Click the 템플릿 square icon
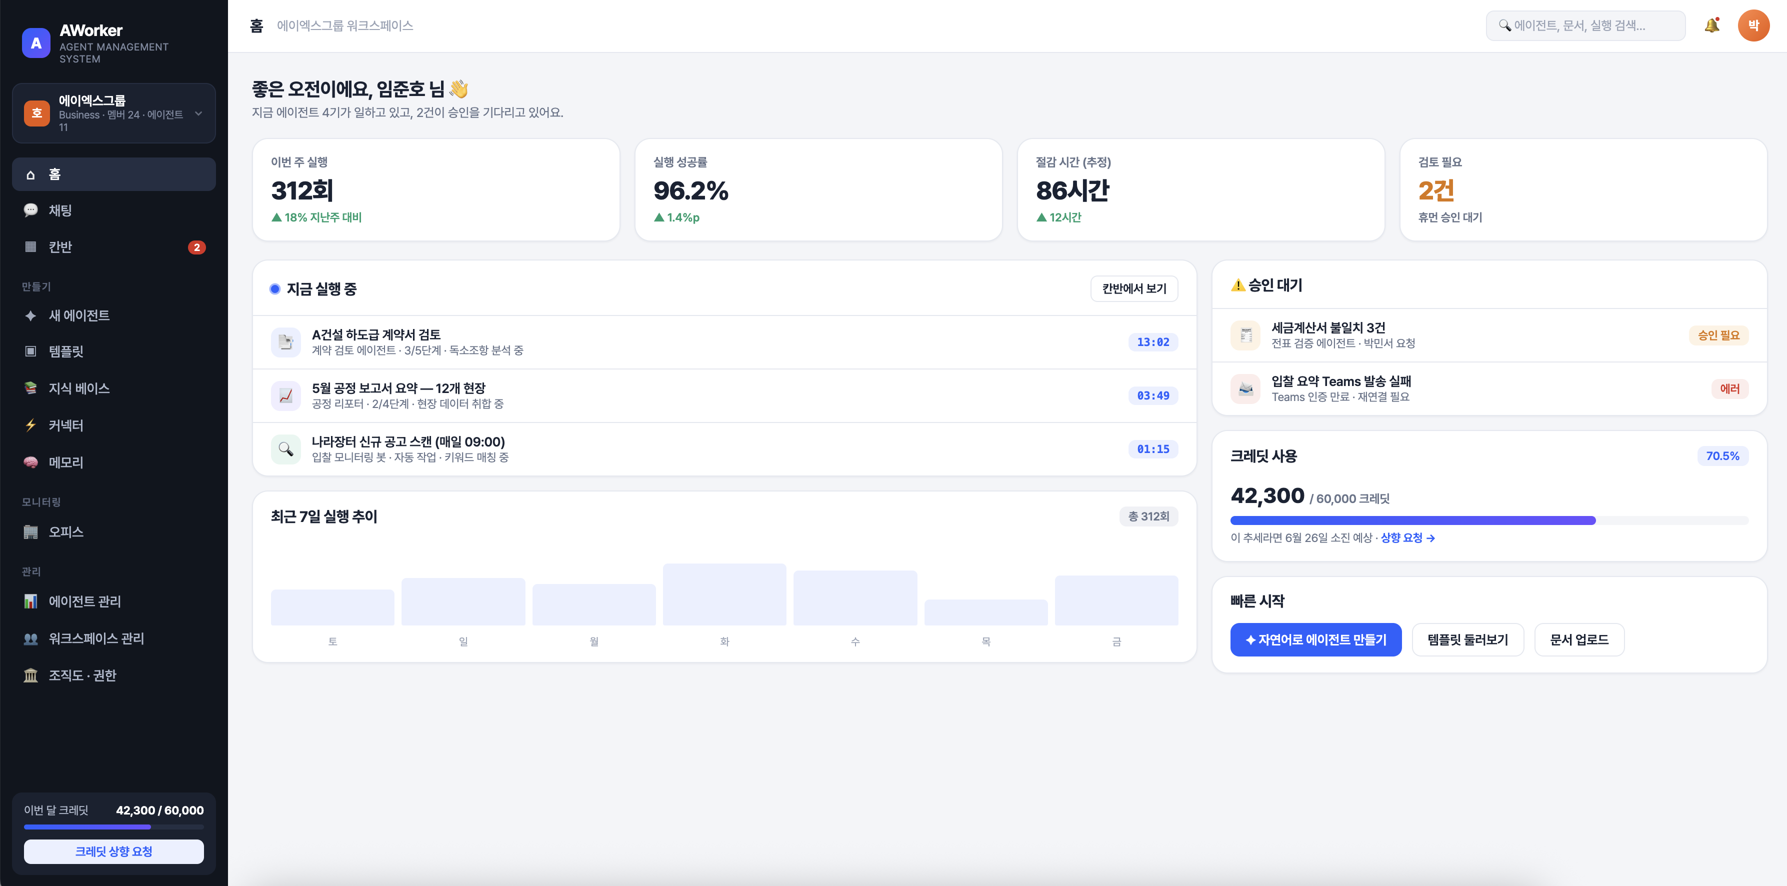Image resolution: width=1787 pixels, height=886 pixels. (30, 351)
